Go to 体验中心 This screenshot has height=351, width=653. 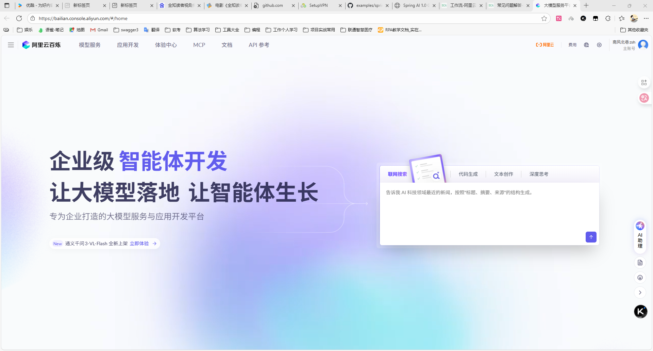coord(166,45)
